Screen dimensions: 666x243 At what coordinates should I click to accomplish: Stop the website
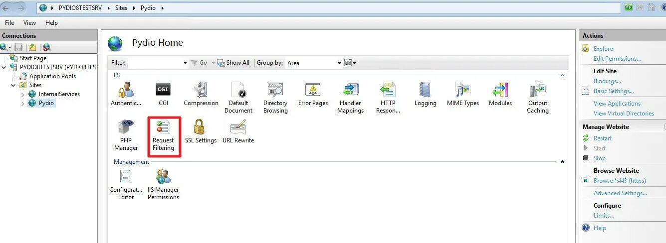tap(599, 158)
